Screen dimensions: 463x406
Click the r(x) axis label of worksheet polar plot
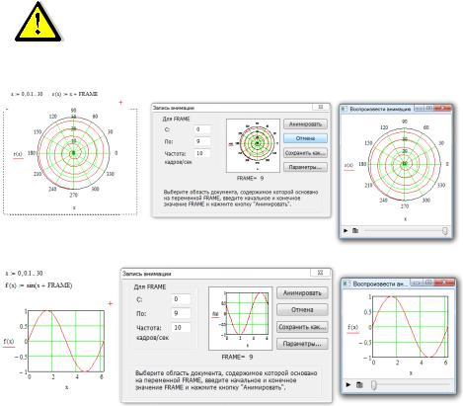[18, 154]
